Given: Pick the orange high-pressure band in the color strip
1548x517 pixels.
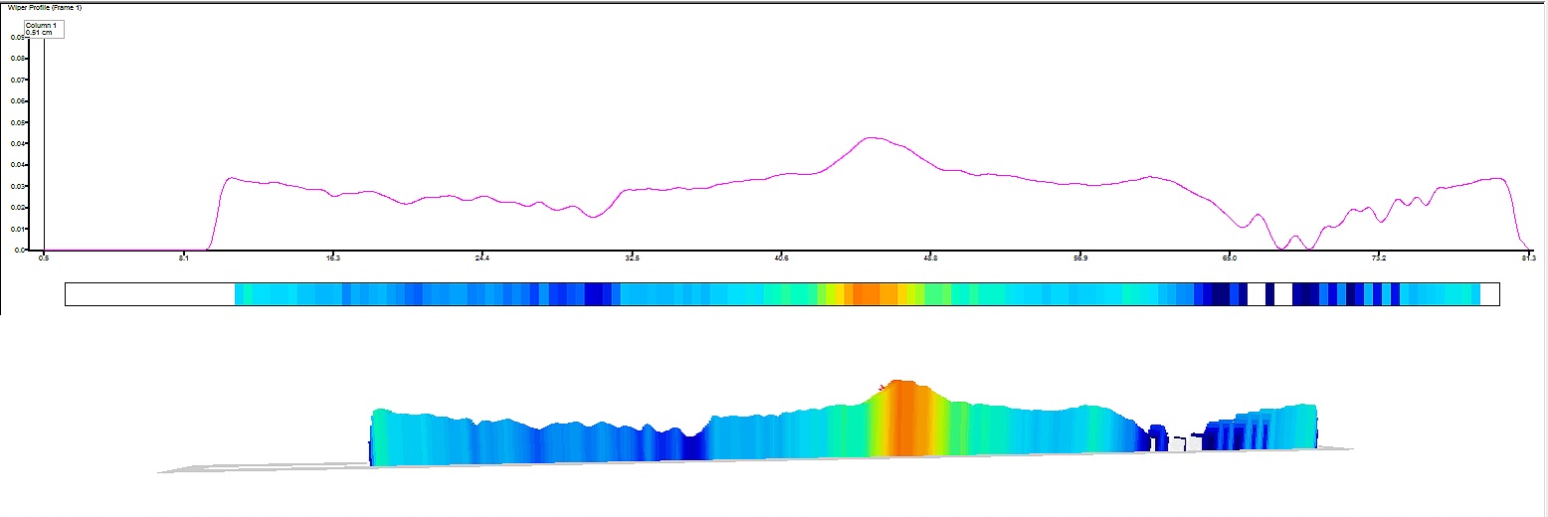Looking at the screenshot, I should 867,294.
